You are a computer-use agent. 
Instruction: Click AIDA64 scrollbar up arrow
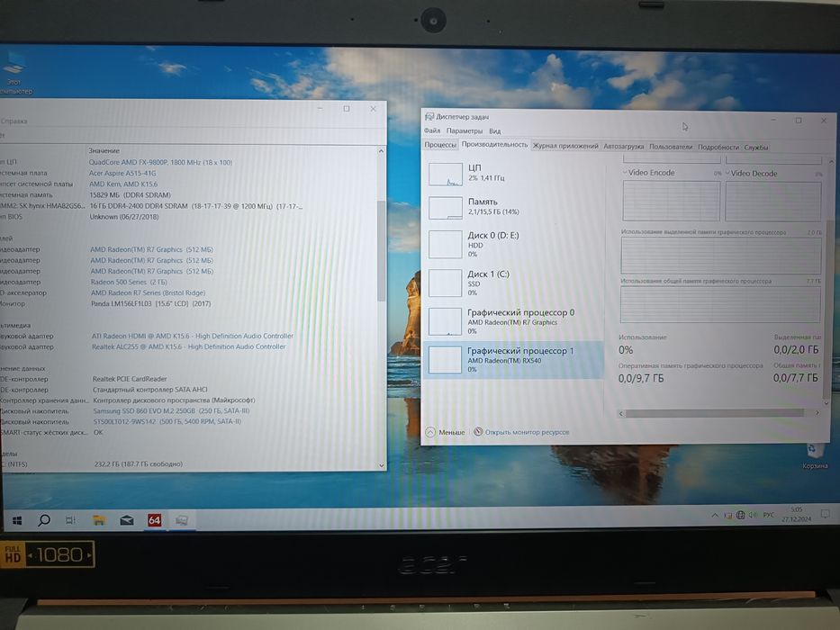click(x=381, y=151)
